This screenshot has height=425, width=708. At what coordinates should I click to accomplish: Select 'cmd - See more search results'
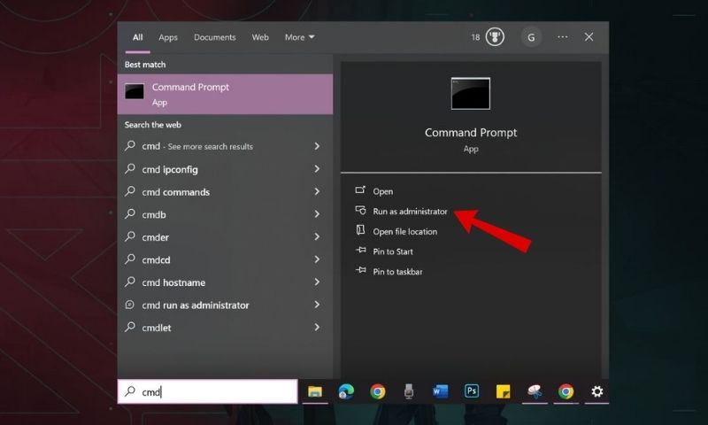(197, 146)
